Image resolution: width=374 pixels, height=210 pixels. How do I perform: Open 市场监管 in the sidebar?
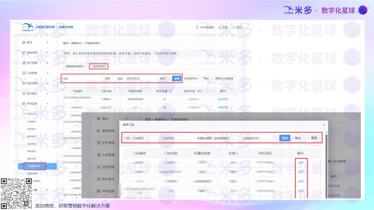[24, 104]
